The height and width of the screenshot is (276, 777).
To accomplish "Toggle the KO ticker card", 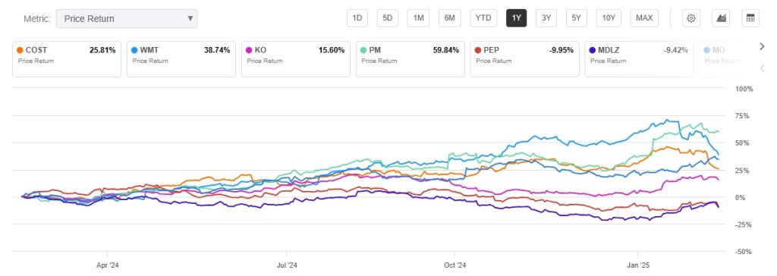I will click(x=296, y=59).
